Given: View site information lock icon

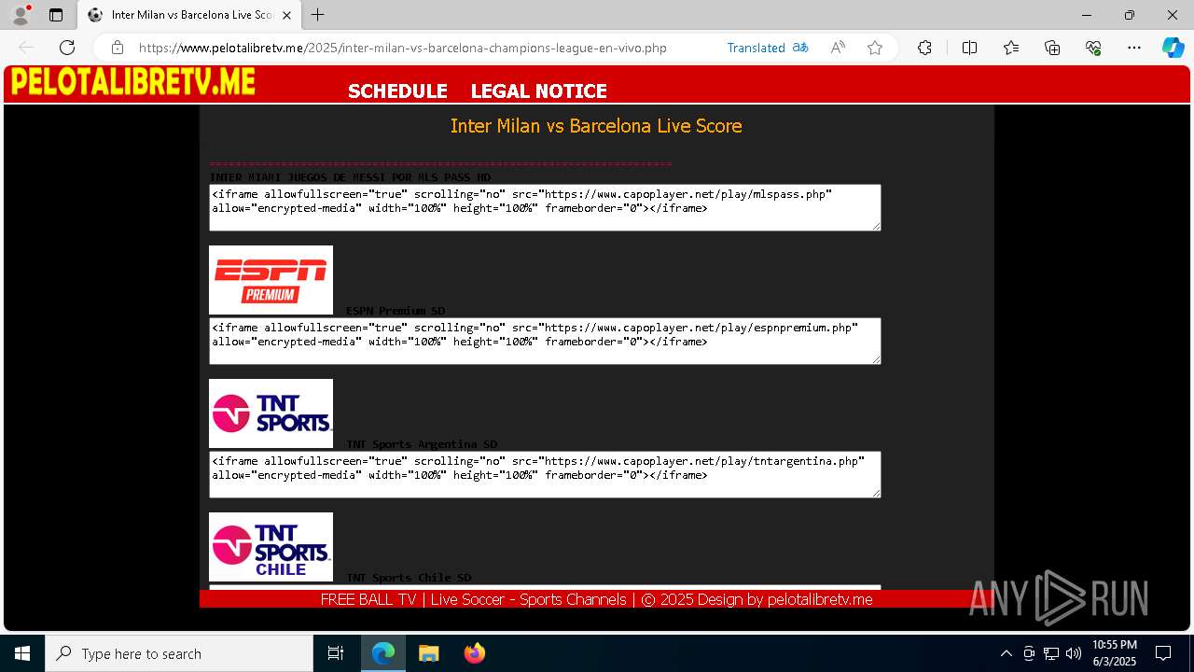Looking at the screenshot, I should point(118,48).
